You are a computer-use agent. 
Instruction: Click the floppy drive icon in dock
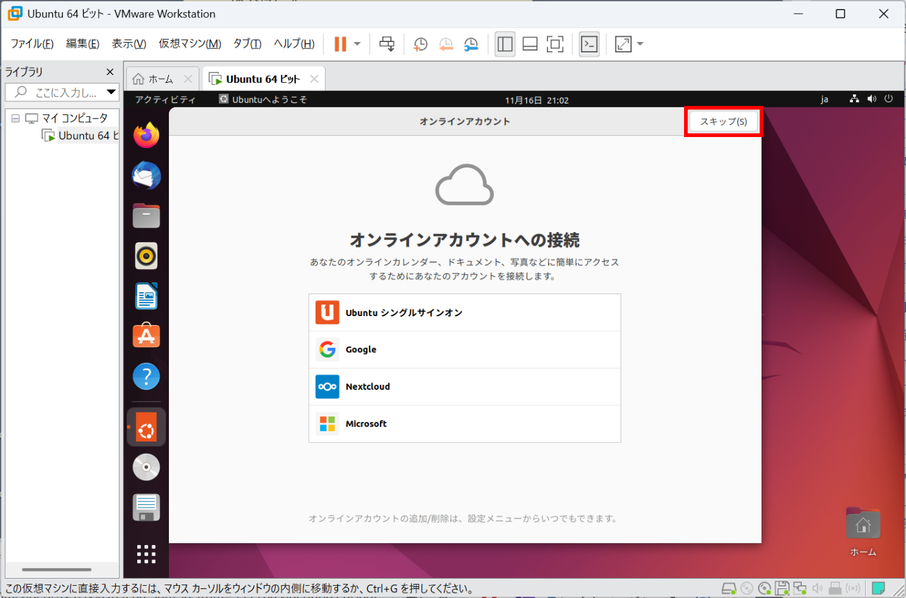click(146, 507)
